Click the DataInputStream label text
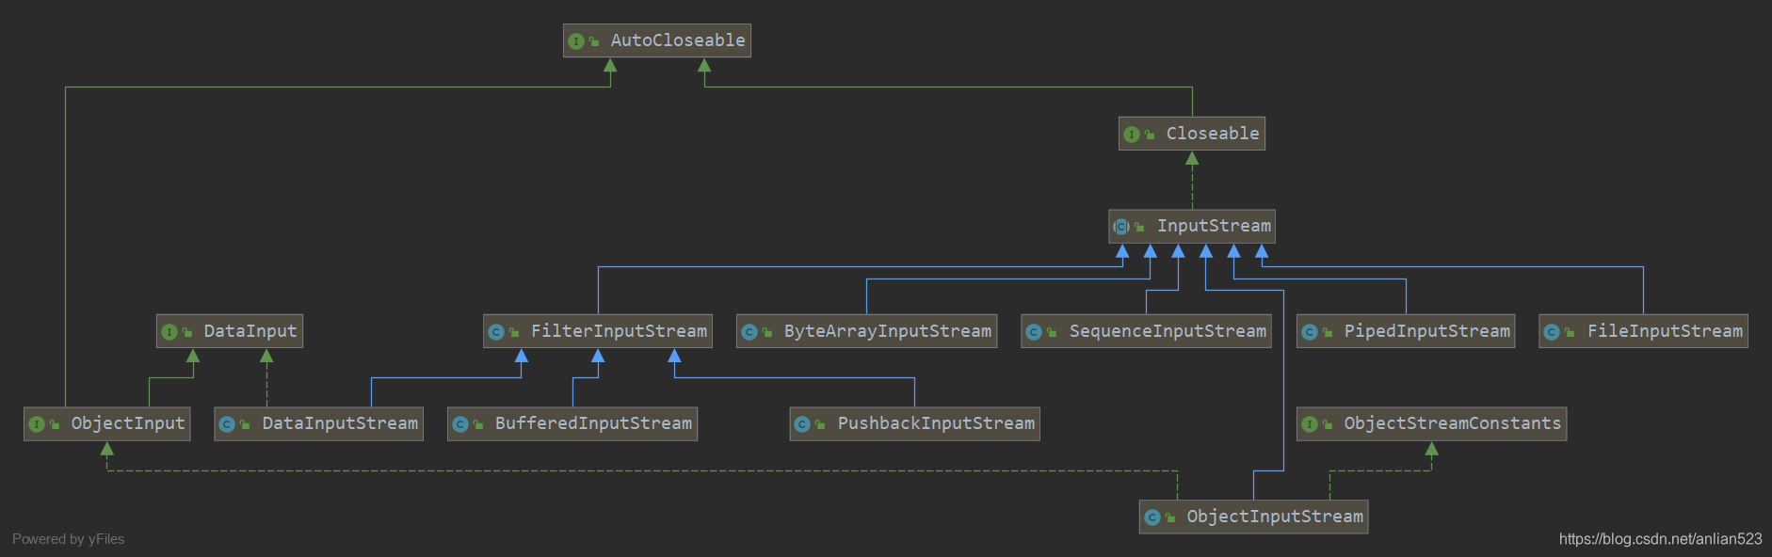This screenshot has height=557, width=1772. [x=340, y=423]
